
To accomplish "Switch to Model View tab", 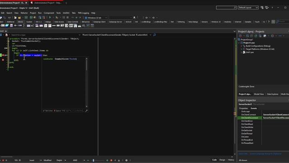I will pyautogui.click(x=259, y=94).
